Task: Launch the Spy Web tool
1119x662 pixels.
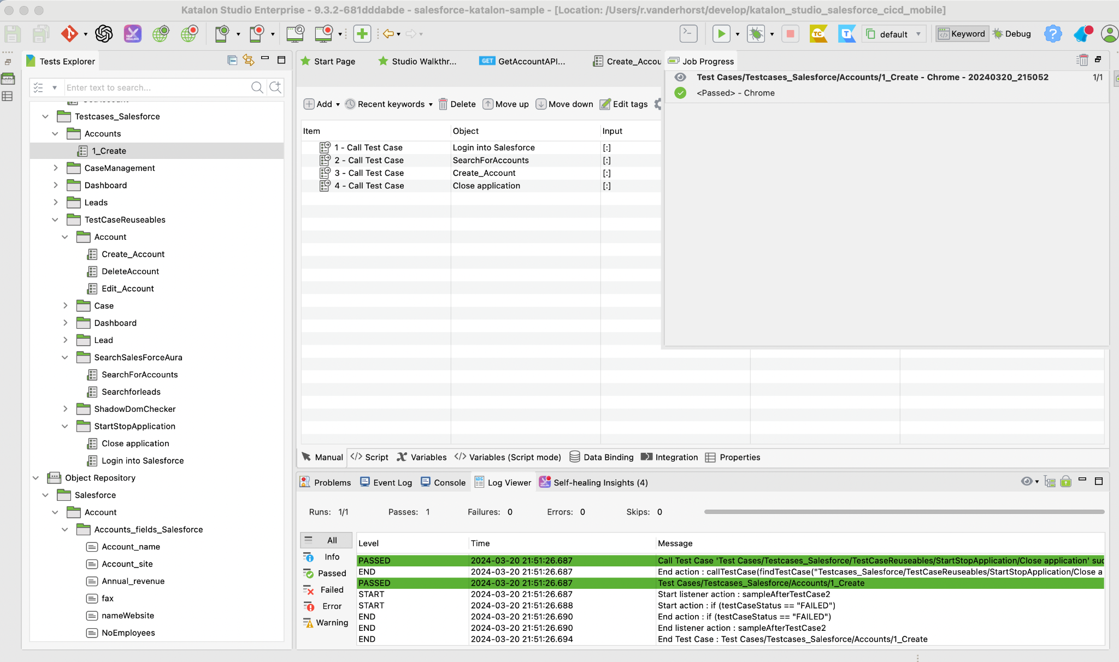Action: coord(161,34)
